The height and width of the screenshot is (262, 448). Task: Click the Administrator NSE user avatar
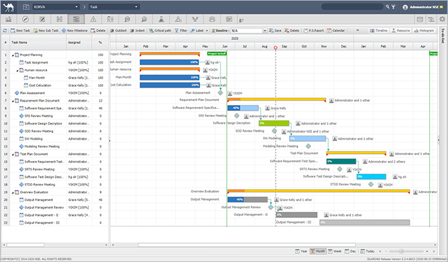coord(405,7)
